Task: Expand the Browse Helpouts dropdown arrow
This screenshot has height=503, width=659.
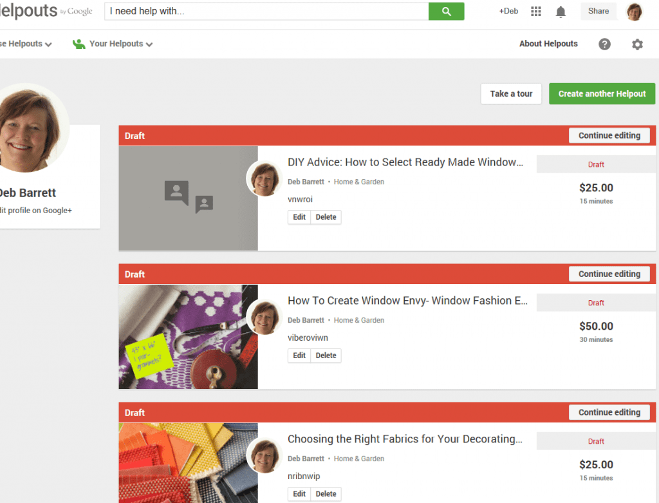Action: (x=48, y=44)
